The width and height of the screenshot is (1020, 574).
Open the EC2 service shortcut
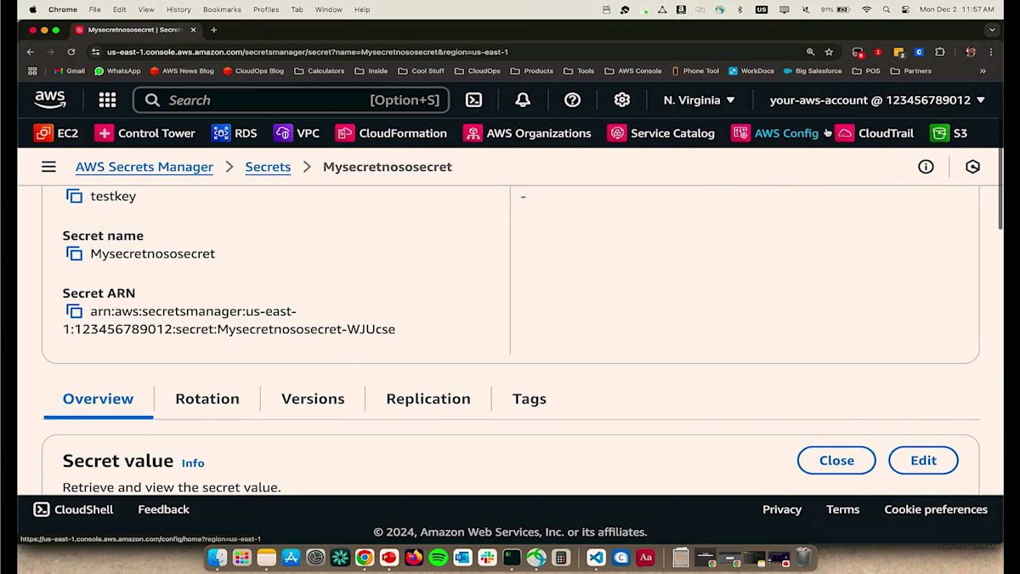point(56,134)
